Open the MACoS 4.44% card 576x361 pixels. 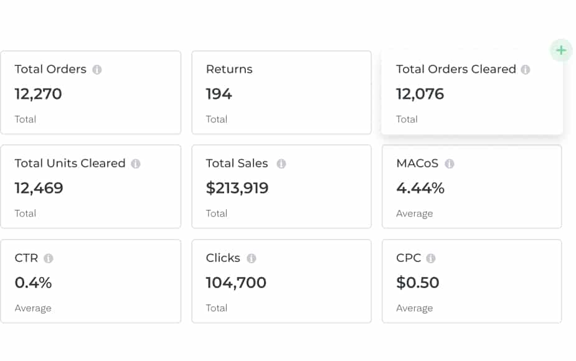click(471, 187)
